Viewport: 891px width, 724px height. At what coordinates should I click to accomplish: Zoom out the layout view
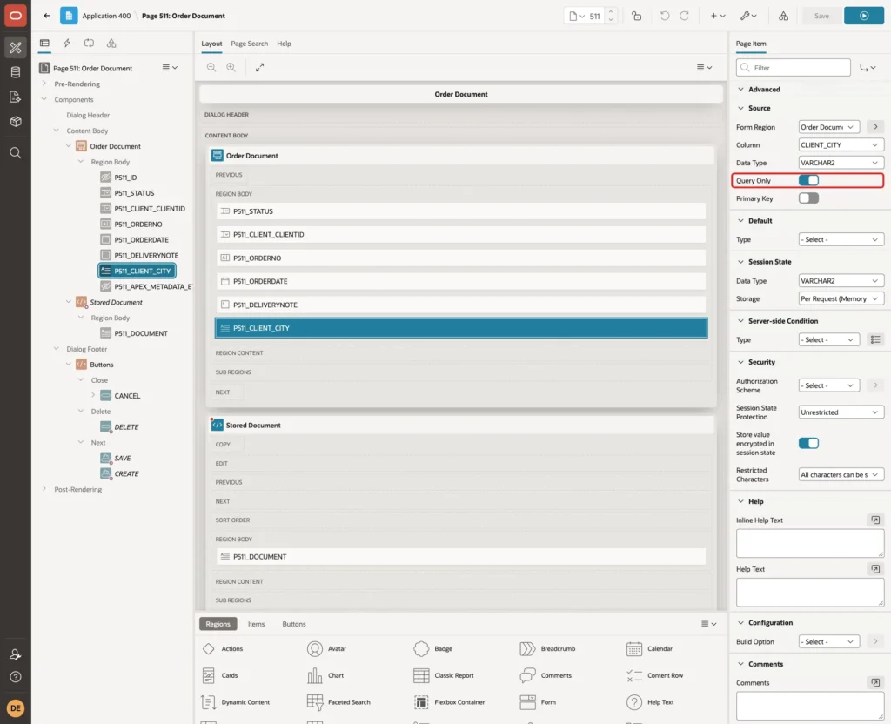pos(211,67)
